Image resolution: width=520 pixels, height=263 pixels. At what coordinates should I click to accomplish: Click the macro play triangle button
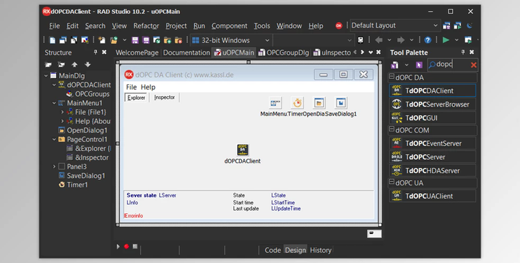(x=118, y=246)
